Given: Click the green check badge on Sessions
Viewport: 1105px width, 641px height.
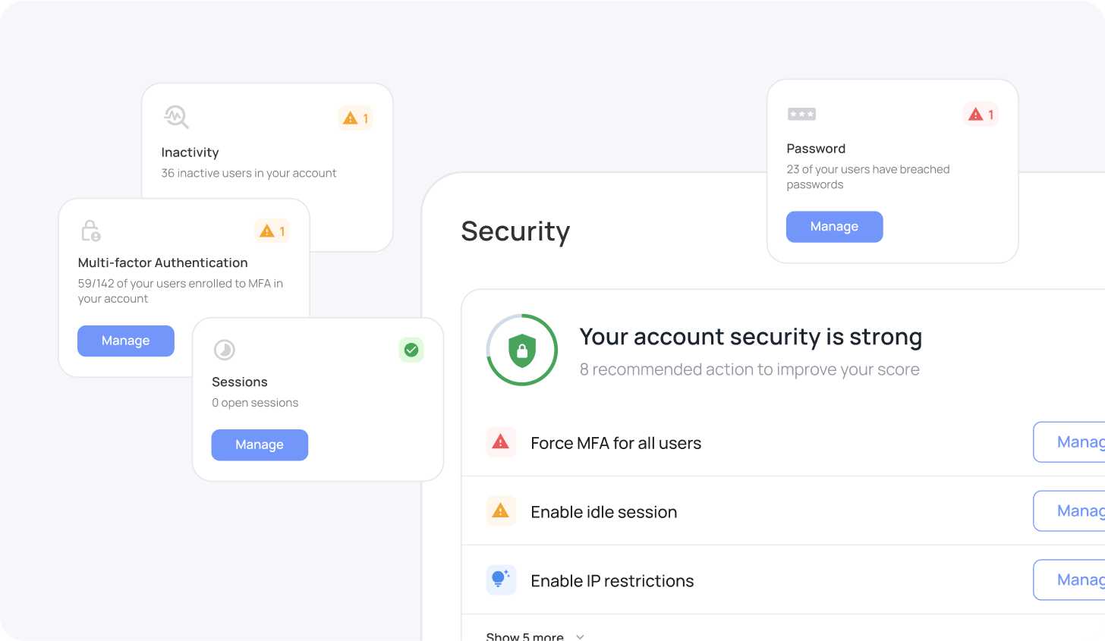Looking at the screenshot, I should tap(411, 350).
